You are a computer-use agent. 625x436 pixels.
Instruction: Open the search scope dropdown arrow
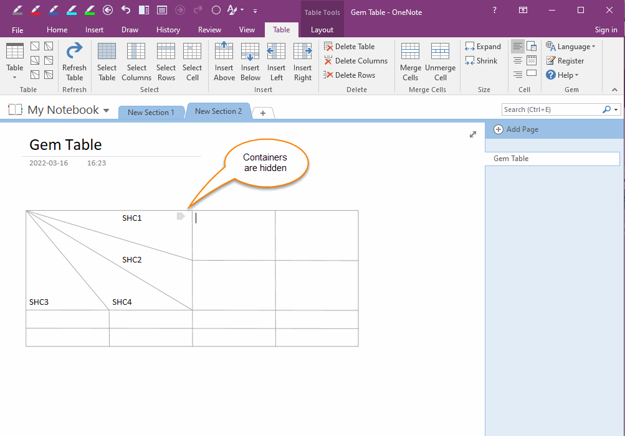616,109
